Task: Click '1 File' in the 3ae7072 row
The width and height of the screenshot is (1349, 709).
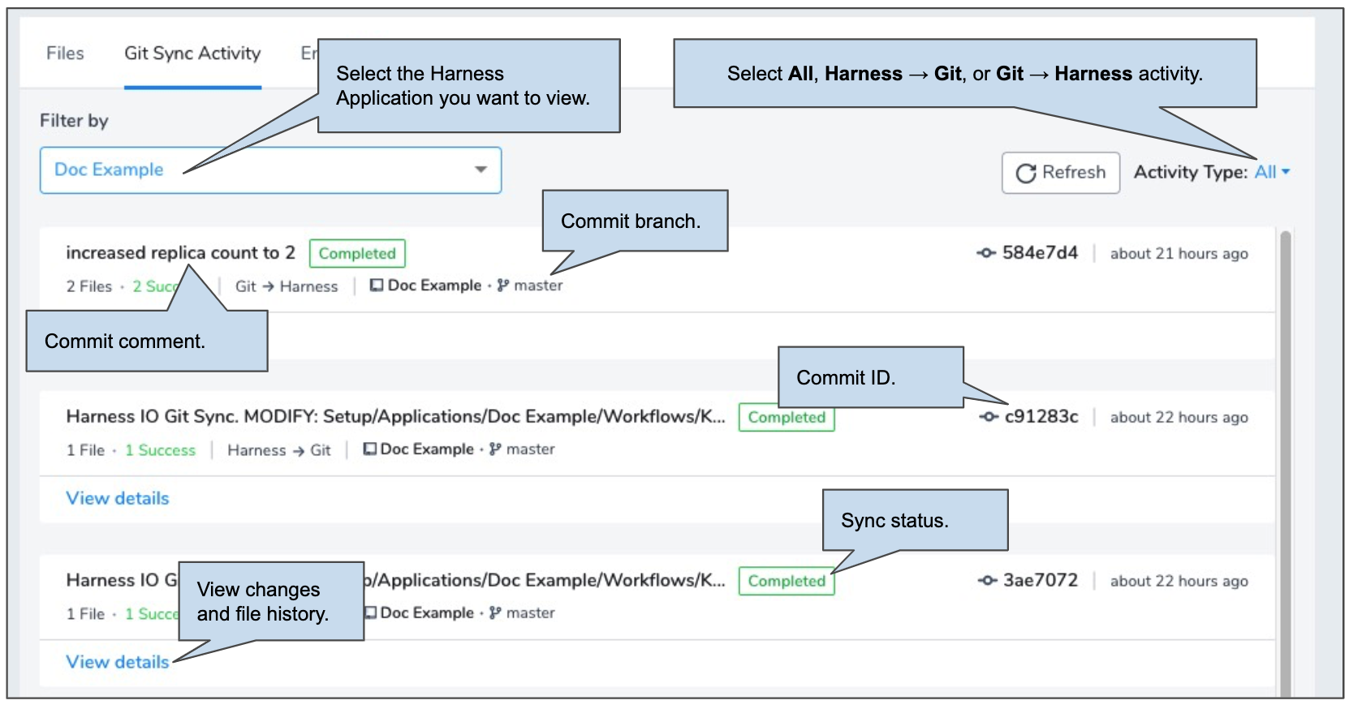Action: (85, 614)
